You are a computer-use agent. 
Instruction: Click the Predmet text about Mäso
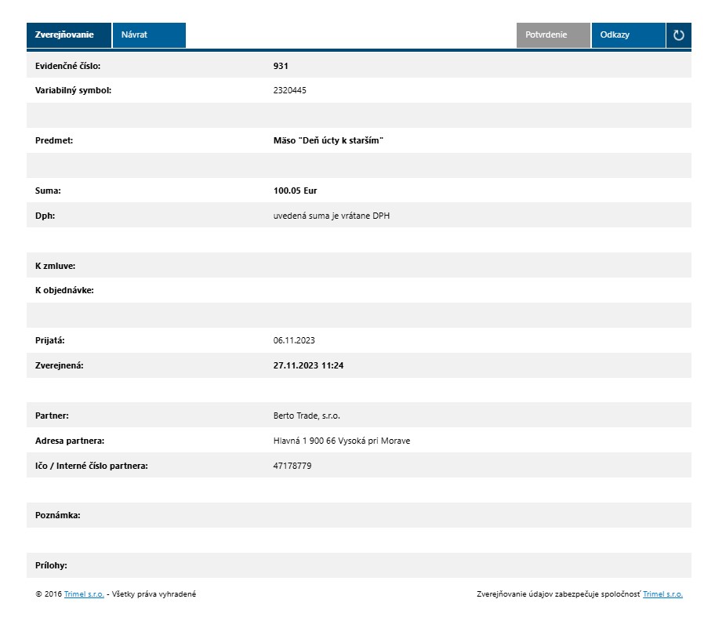click(x=328, y=141)
